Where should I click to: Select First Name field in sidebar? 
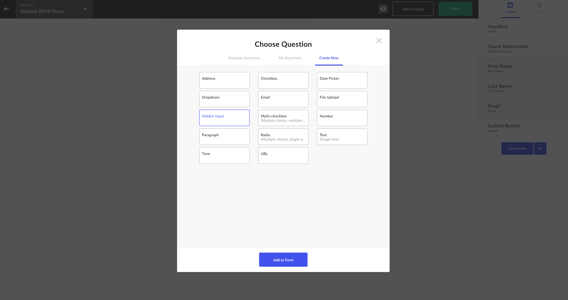pos(523,68)
